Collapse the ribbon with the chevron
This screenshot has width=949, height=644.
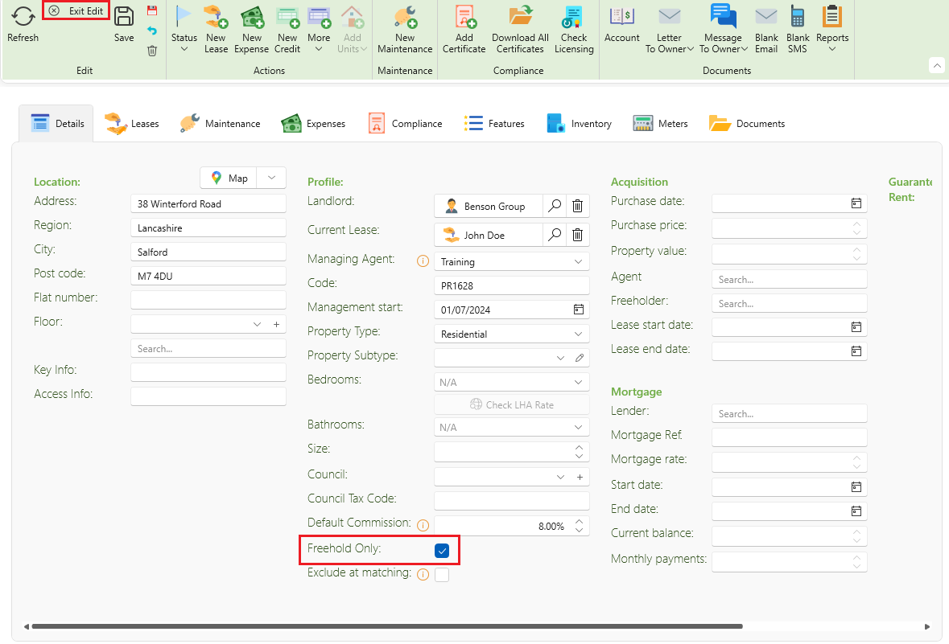936,65
